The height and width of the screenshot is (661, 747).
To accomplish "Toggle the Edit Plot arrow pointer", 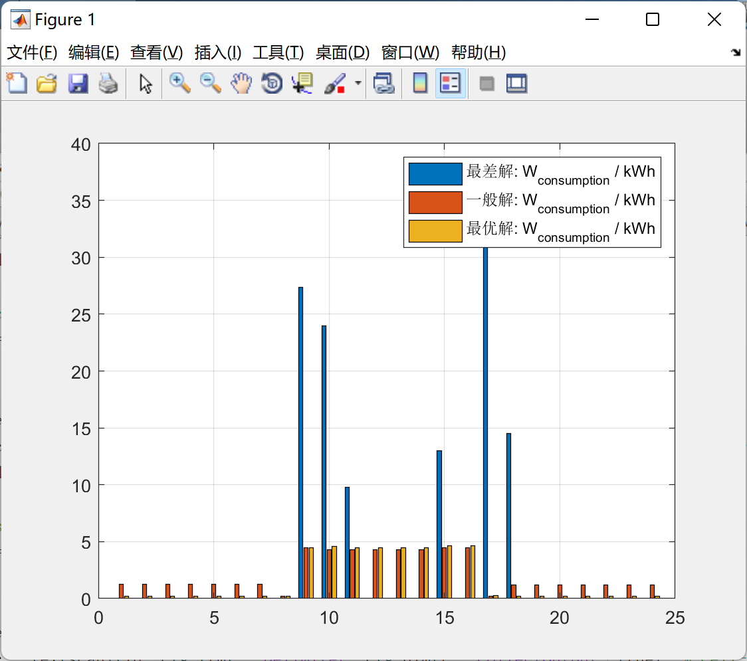I will [146, 84].
